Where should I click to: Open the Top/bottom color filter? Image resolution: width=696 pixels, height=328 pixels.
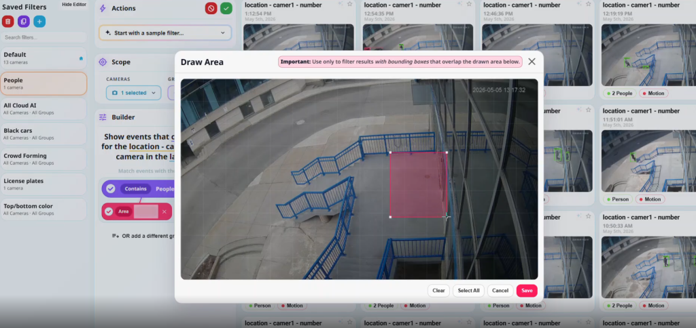[43, 209]
